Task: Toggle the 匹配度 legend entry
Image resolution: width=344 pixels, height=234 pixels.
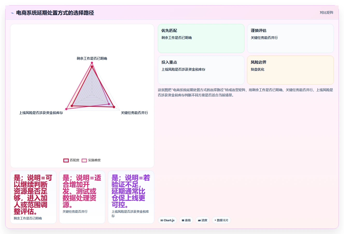Action: 71,160
